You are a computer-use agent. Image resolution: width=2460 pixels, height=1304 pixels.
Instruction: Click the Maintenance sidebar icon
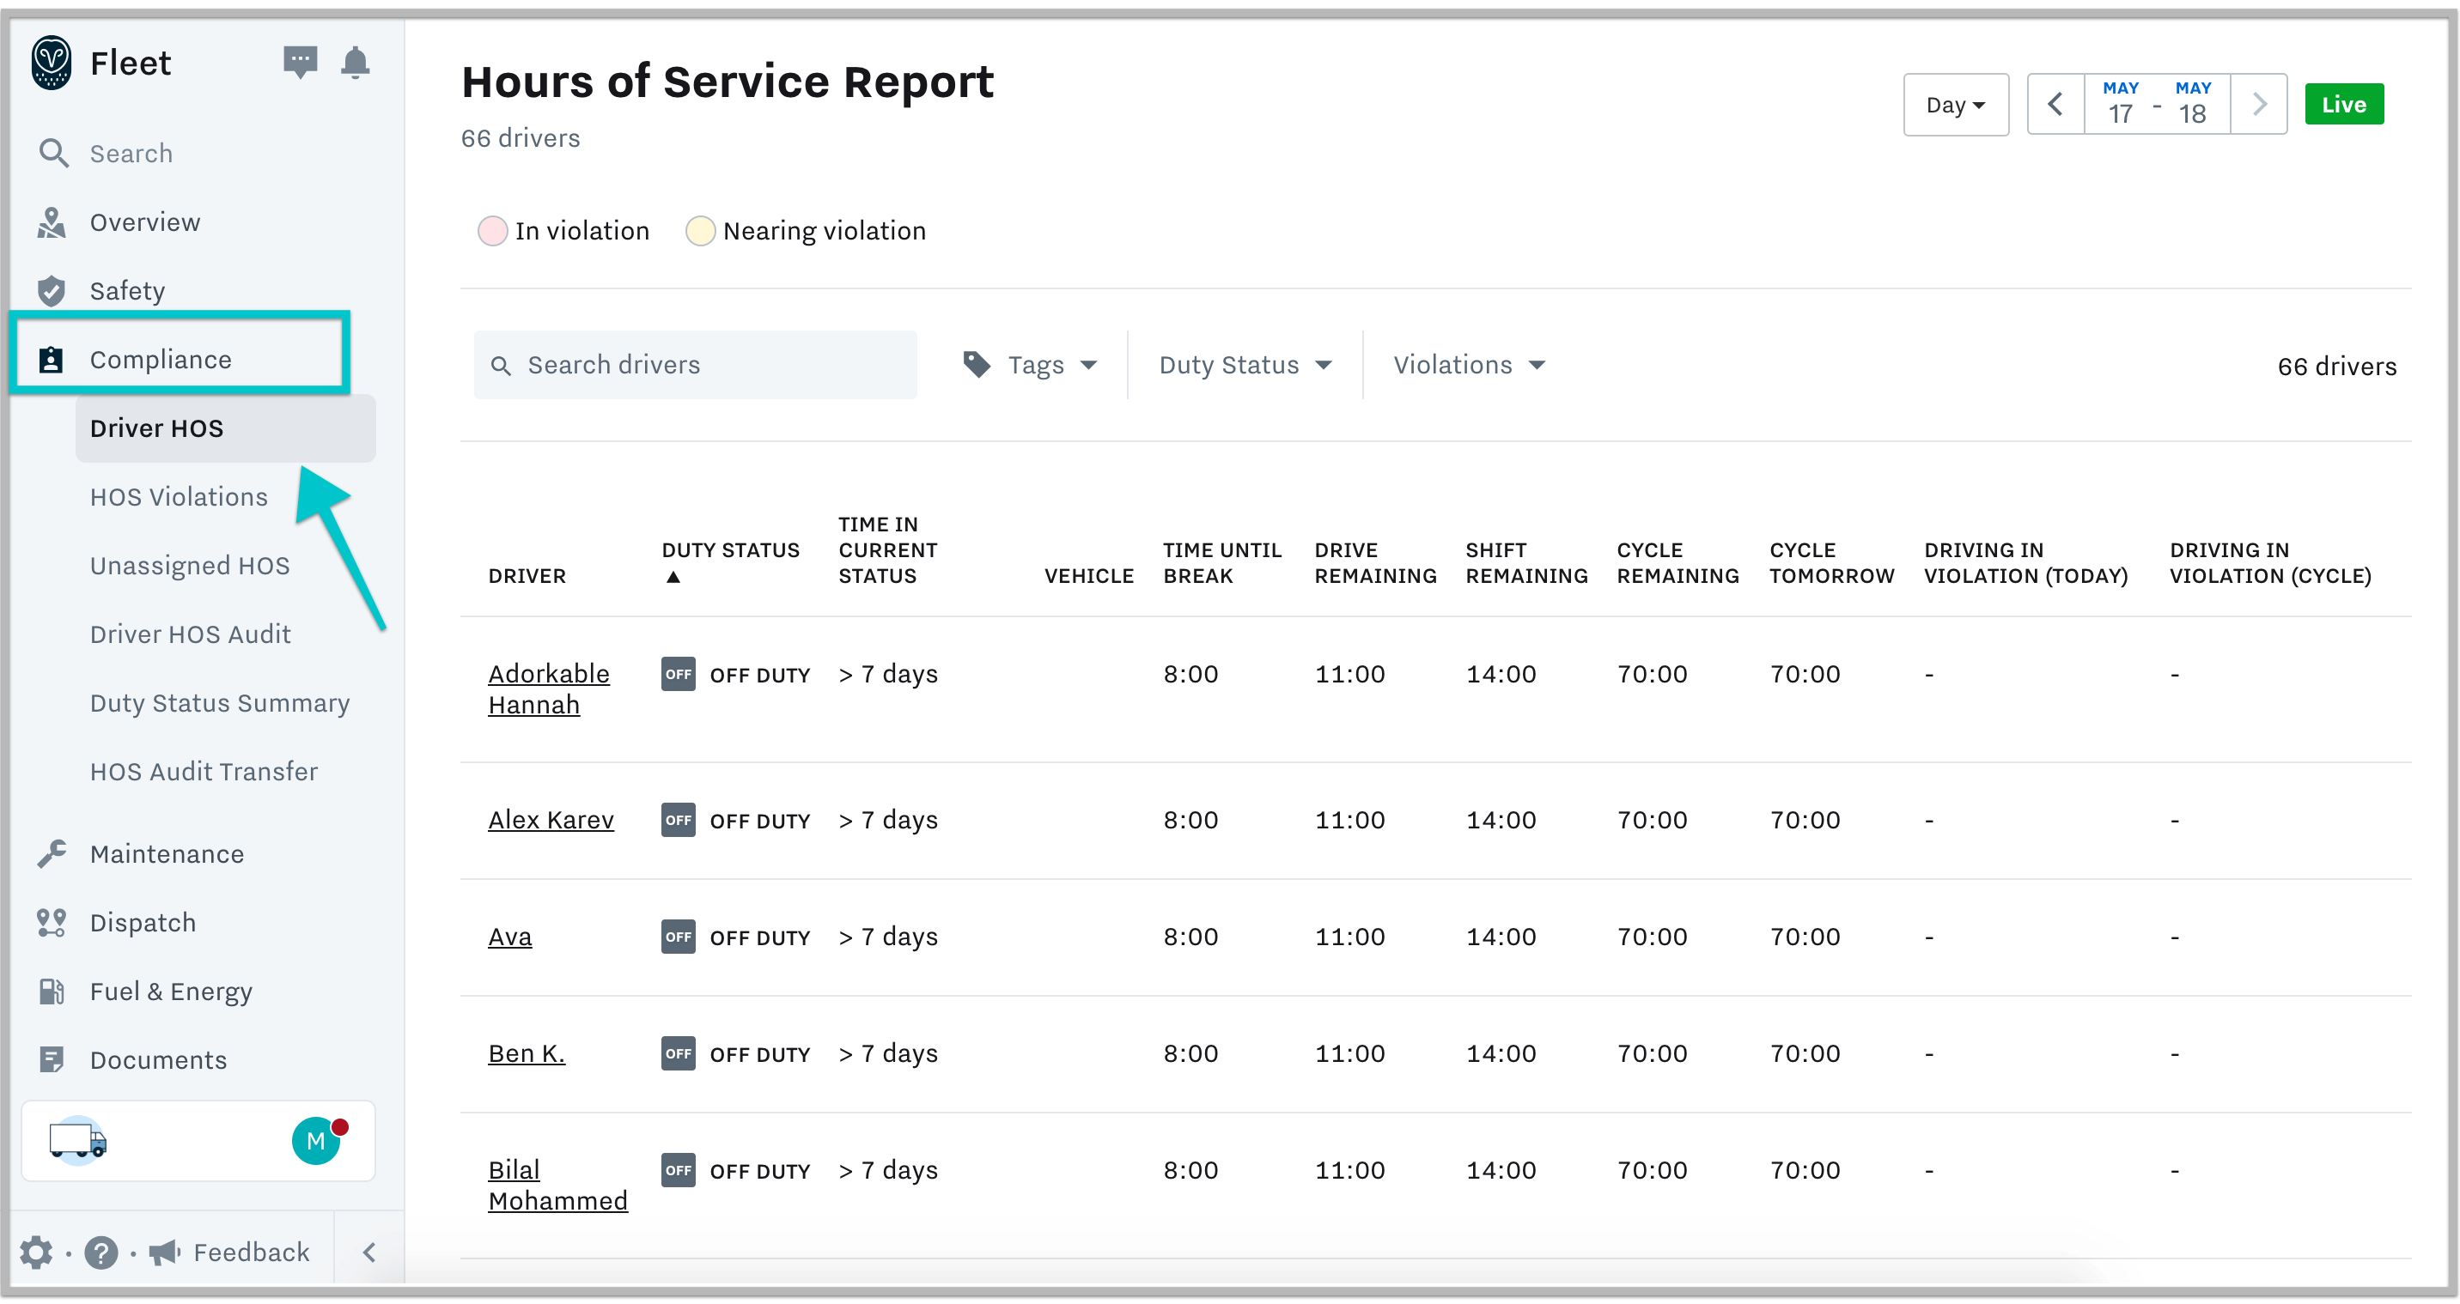click(x=52, y=852)
